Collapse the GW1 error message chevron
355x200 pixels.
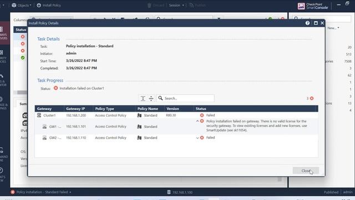point(197,121)
